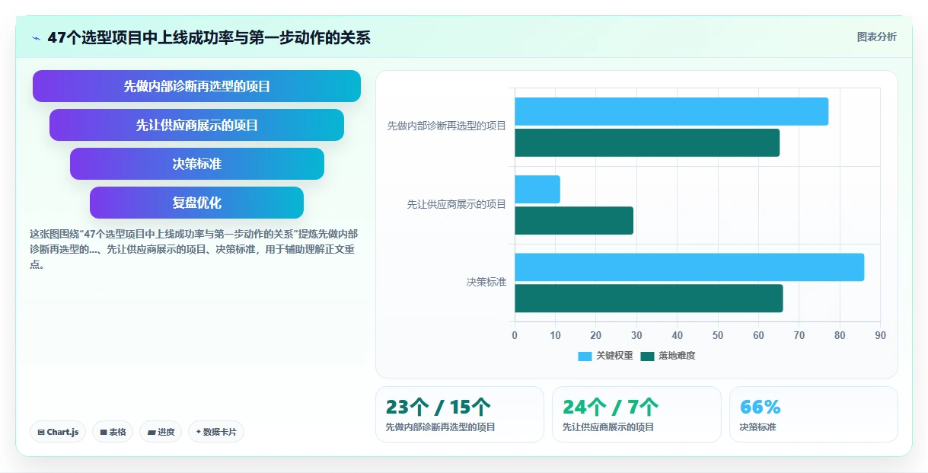Click the light-blue 关键权重 legend swatch
The image size is (928, 473).
coord(585,356)
